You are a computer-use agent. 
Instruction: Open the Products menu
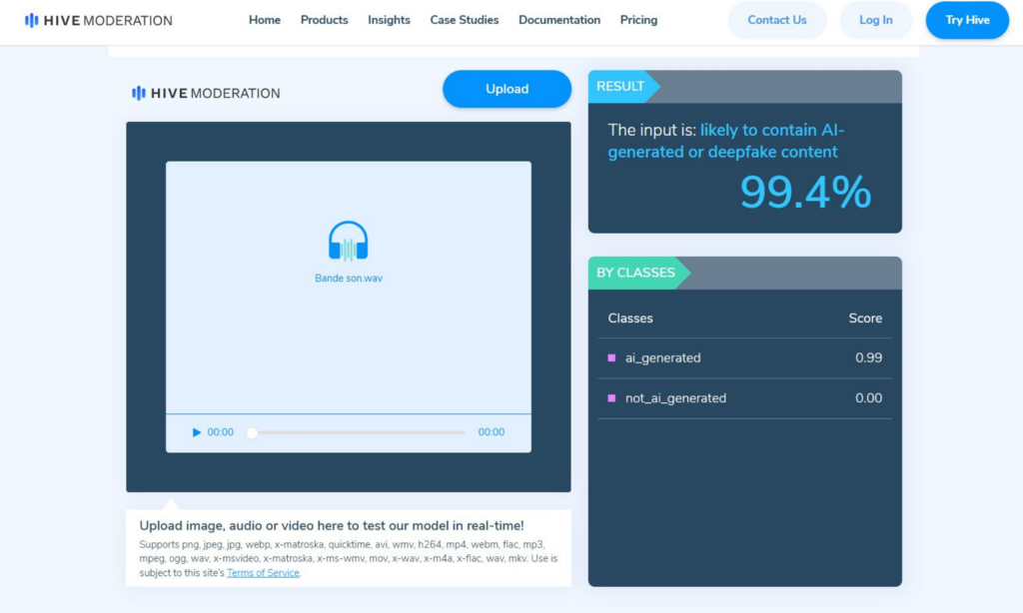[x=325, y=20]
